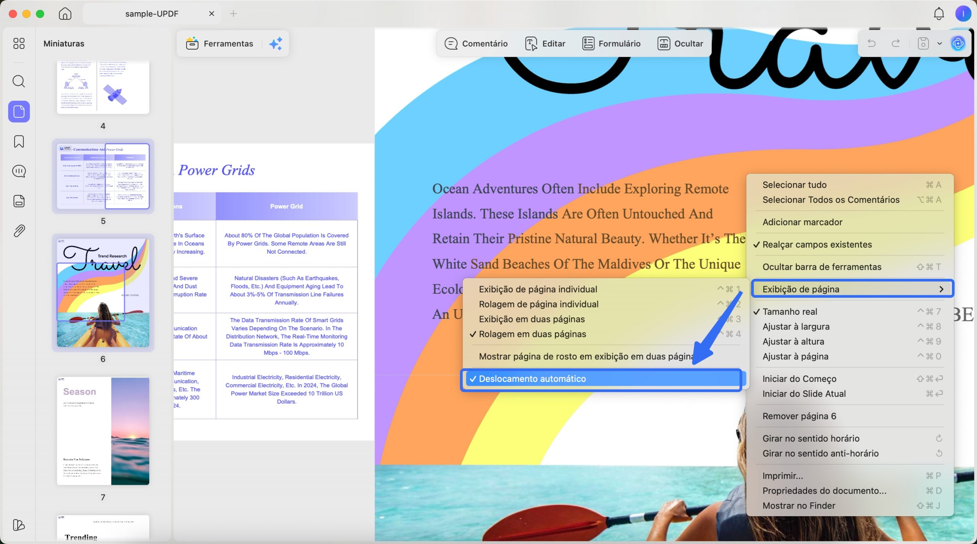Image resolution: width=977 pixels, height=544 pixels.
Task: Add a new tab with plus
Action: 233,14
